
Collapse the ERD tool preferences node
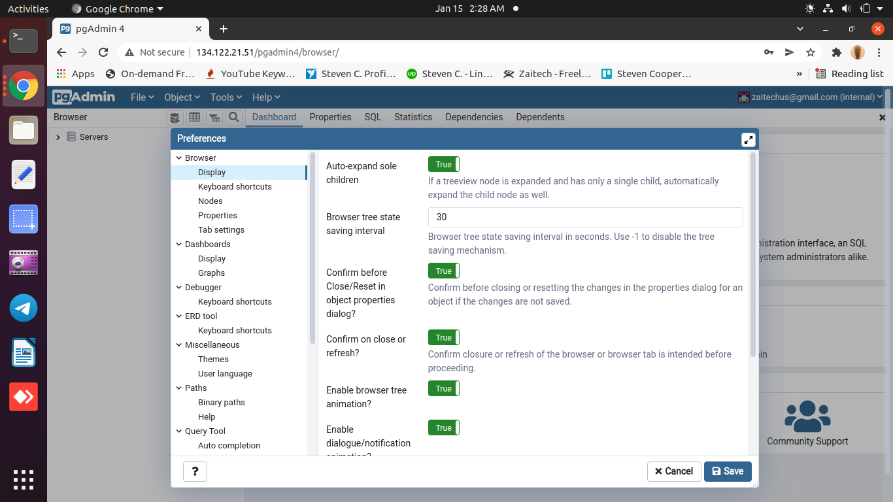178,316
